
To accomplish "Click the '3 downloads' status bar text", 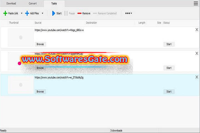I will (x=116, y=131).
